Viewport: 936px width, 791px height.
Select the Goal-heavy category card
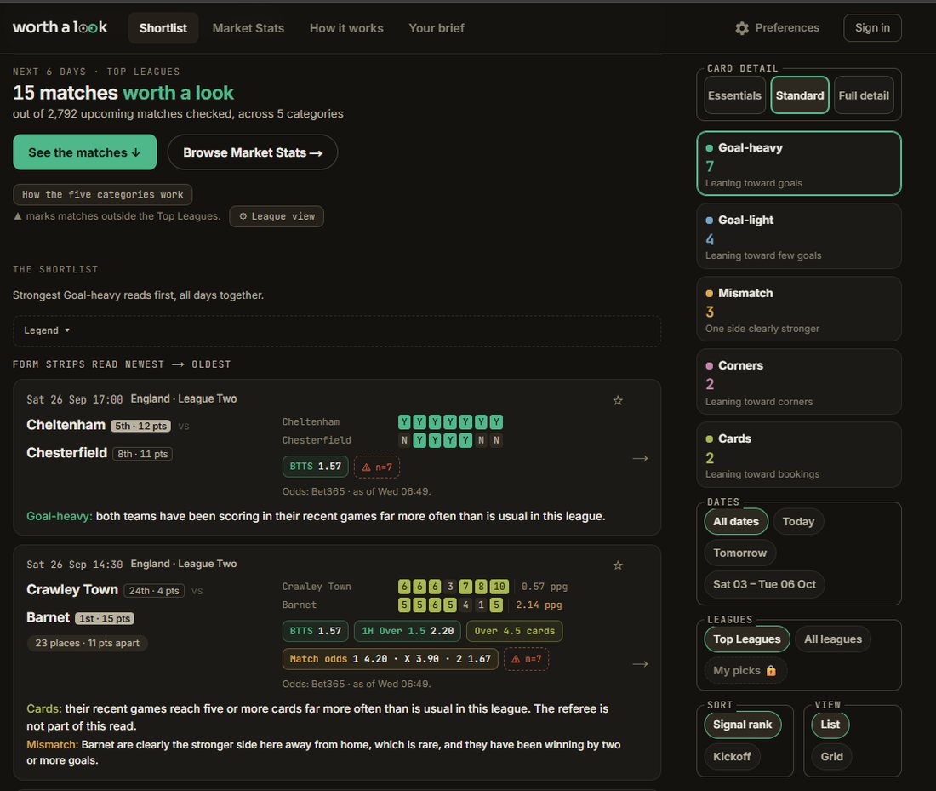point(799,163)
